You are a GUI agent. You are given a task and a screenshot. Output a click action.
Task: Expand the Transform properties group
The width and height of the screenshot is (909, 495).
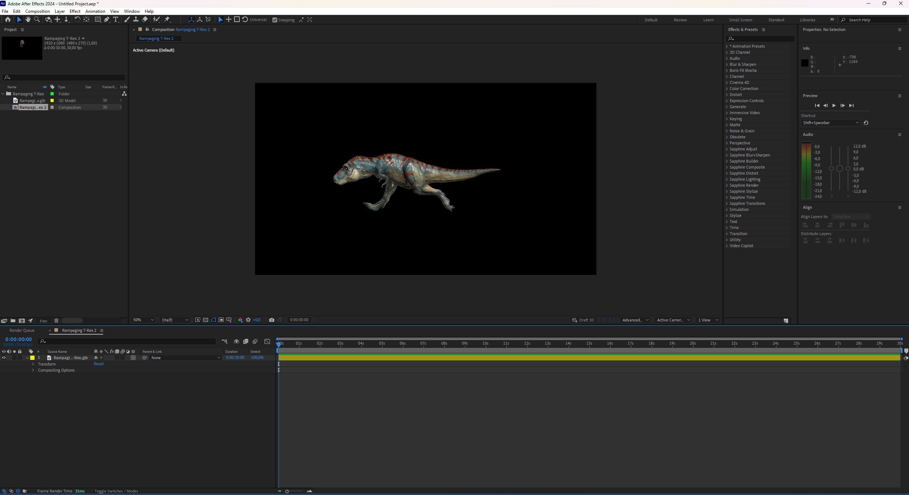pos(33,364)
